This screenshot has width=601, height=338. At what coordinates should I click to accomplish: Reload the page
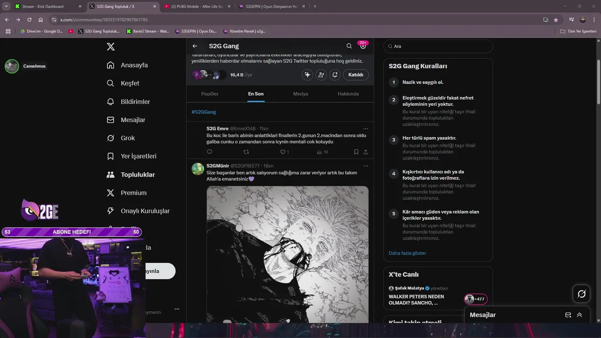(x=29, y=20)
